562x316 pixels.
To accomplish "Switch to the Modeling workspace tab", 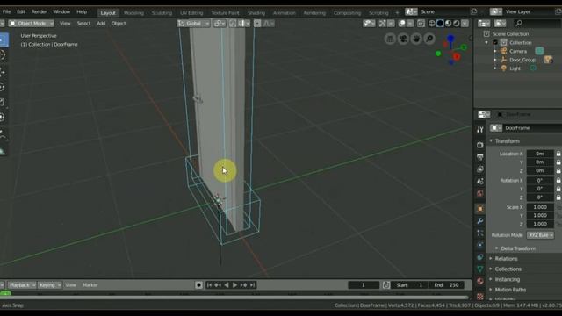I will [x=133, y=13].
